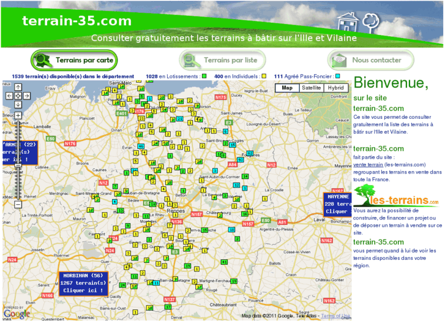The image size is (445, 334).
Task: Select cyan marker 12 southeast of Saint-Aubin-du-Cormier
Action: coord(236,185)
